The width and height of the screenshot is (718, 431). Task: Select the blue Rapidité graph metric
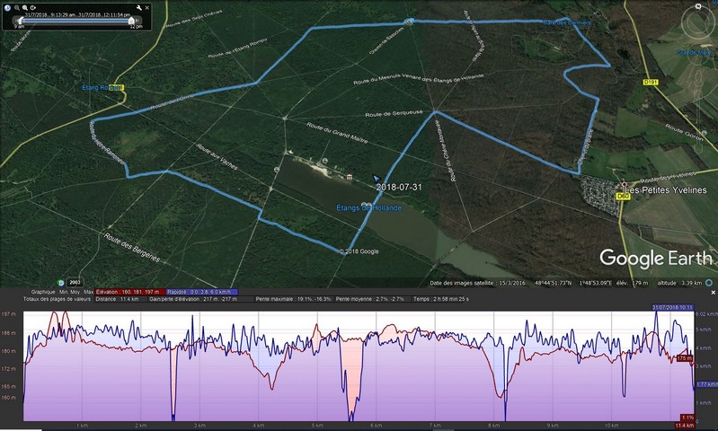pyautogui.click(x=201, y=292)
